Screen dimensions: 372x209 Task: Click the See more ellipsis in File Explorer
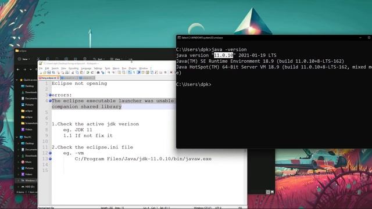[130, 59]
